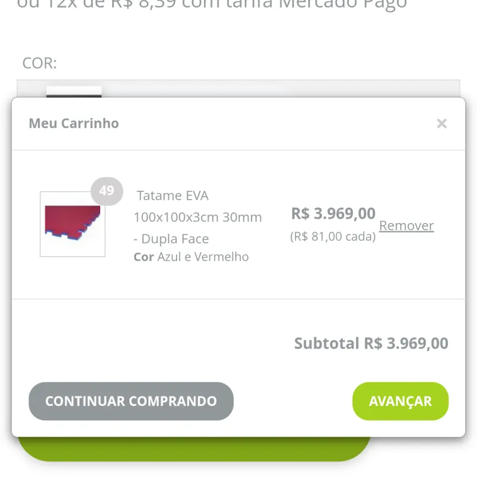Click the X icon in the modal corner
The image size is (477, 477).
point(442,123)
